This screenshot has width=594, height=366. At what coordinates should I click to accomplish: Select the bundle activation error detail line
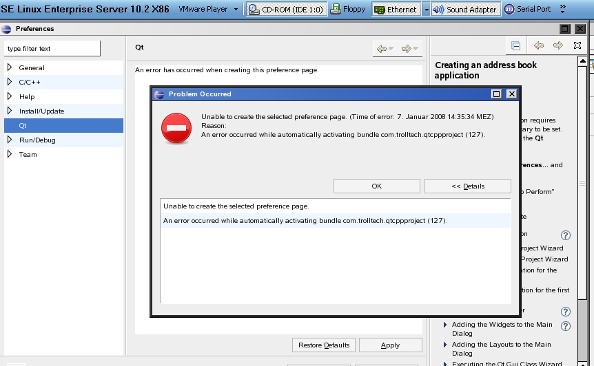pyautogui.click(x=336, y=220)
